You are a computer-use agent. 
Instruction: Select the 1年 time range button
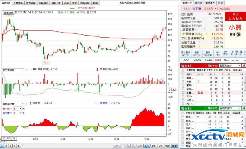[x=154, y=146]
